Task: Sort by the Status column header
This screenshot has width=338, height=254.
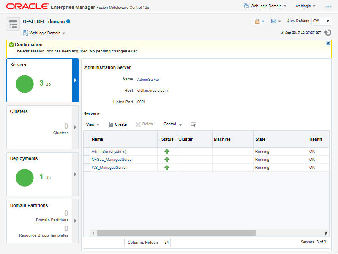Action: coord(167,139)
